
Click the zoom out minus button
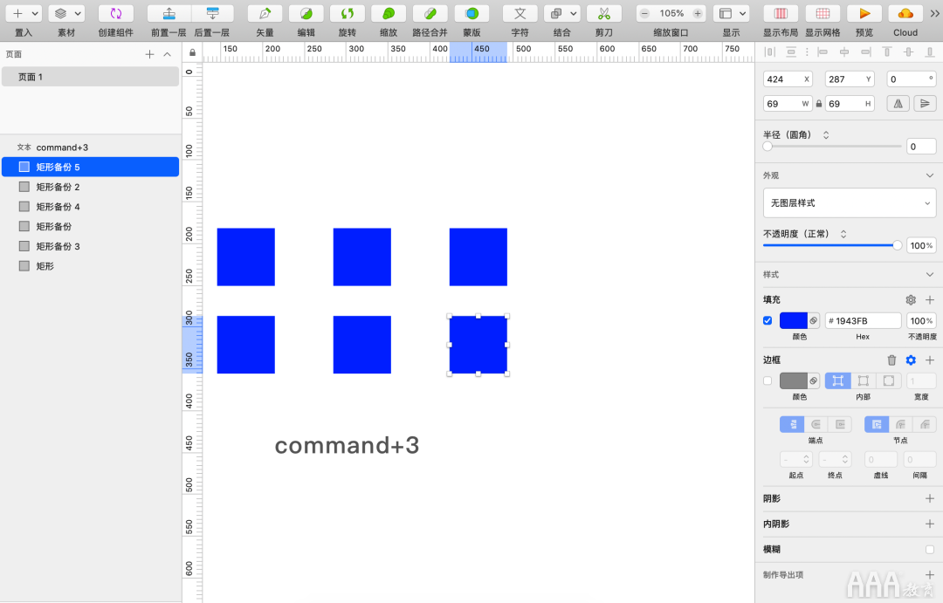(644, 13)
